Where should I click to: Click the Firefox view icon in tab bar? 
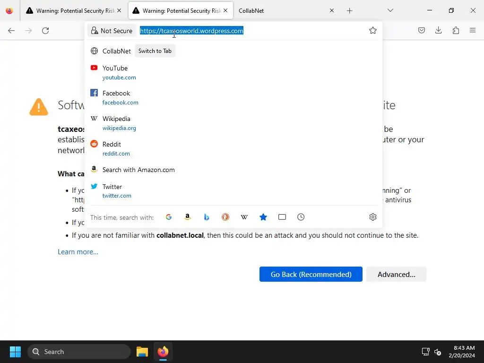click(x=9, y=11)
